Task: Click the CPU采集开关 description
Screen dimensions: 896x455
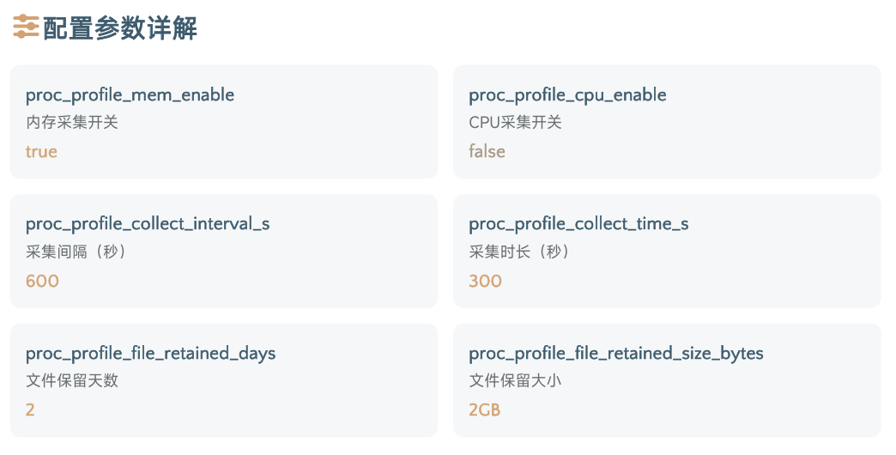Action: click(x=516, y=122)
